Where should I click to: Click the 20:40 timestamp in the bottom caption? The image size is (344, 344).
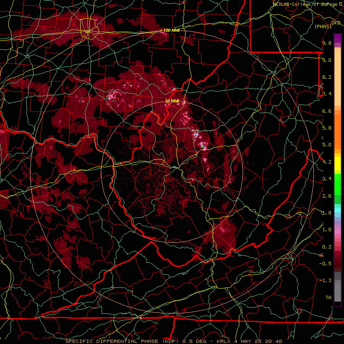[274, 341]
